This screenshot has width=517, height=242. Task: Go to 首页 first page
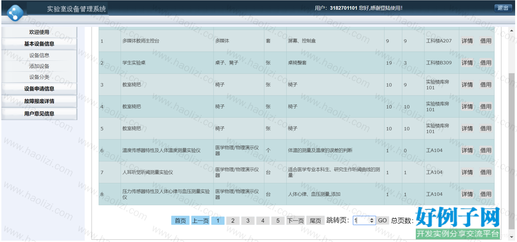(x=180, y=221)
